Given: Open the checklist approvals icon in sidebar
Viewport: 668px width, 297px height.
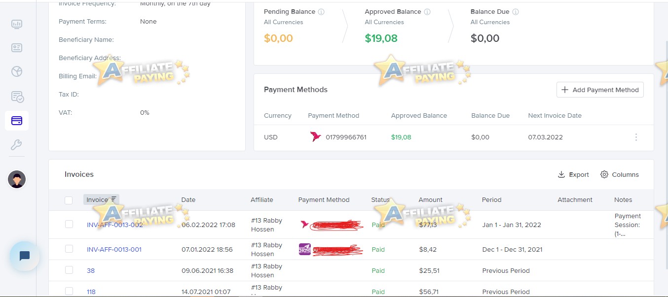Looking at the screenshot, I should (x=17, y=97).
